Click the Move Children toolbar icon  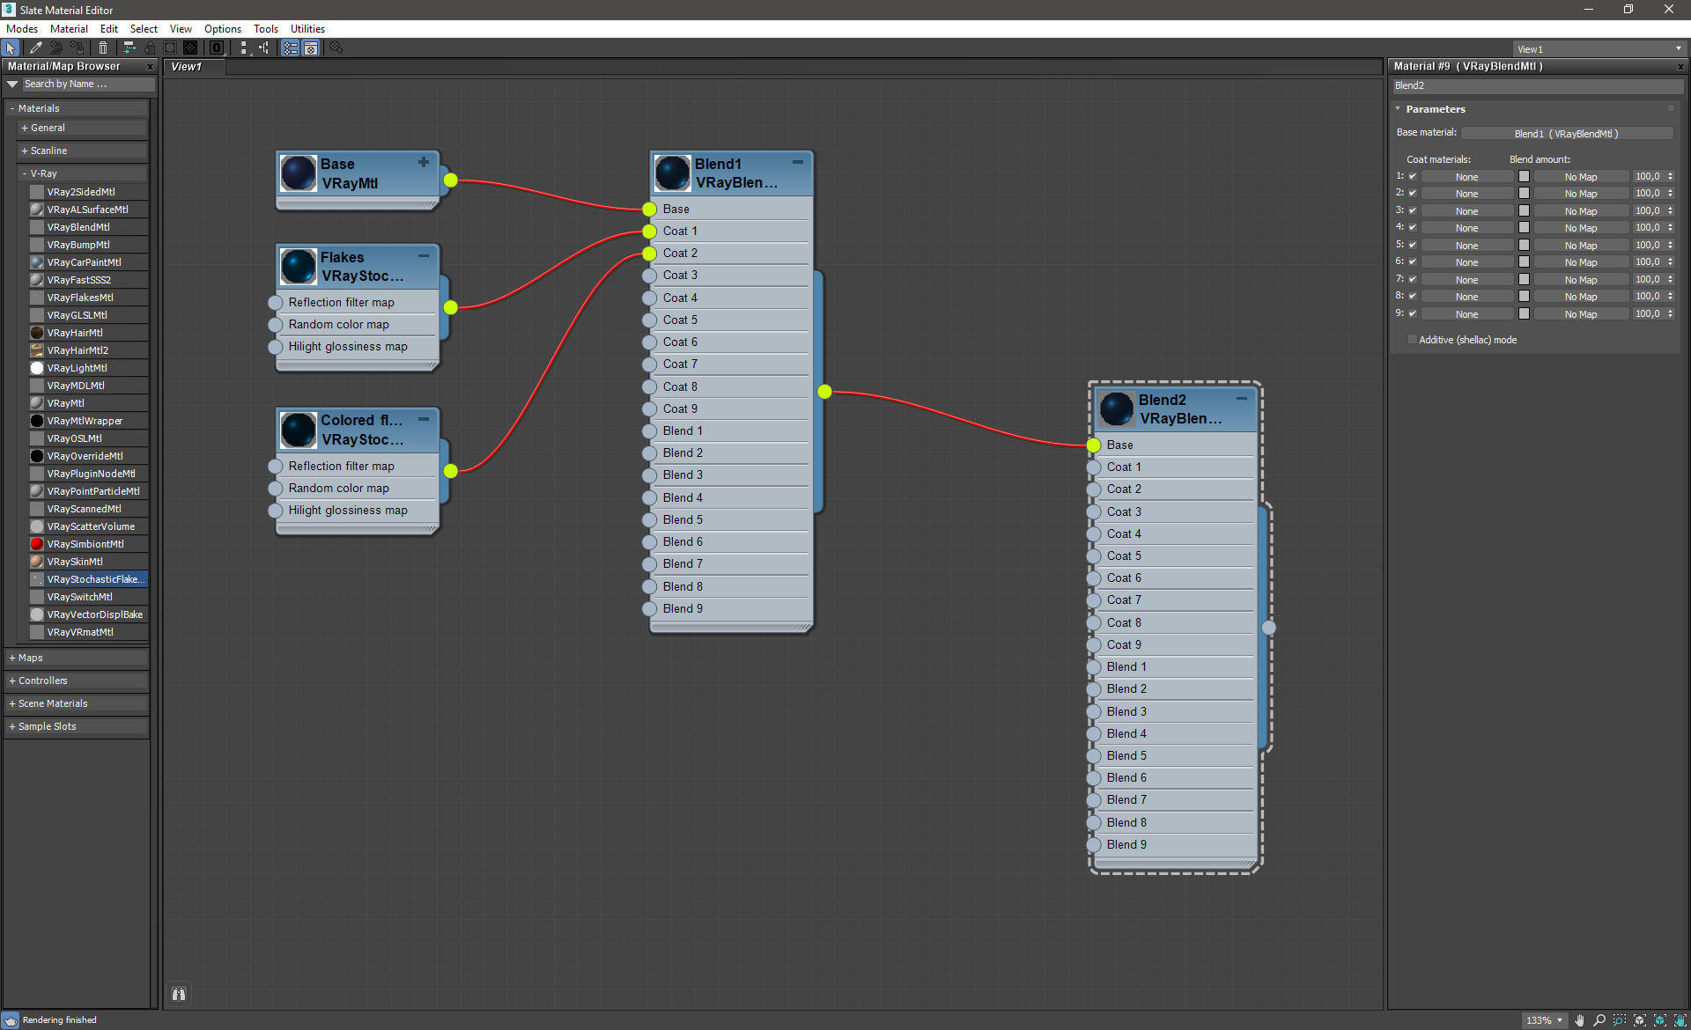click(x=129, y=48)
